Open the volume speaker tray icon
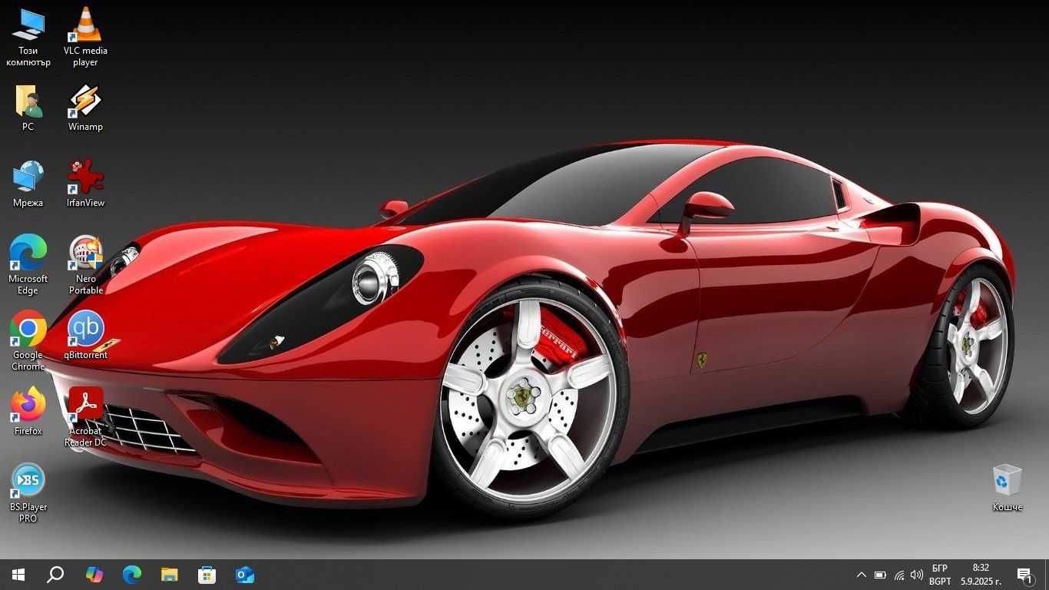1049x590 pixels. 916,575
